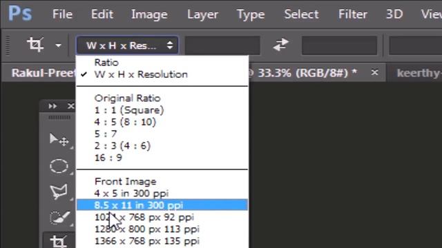Select 5 : 7 ratio preset
442x248 pixels.
click(x=162, y=134)
